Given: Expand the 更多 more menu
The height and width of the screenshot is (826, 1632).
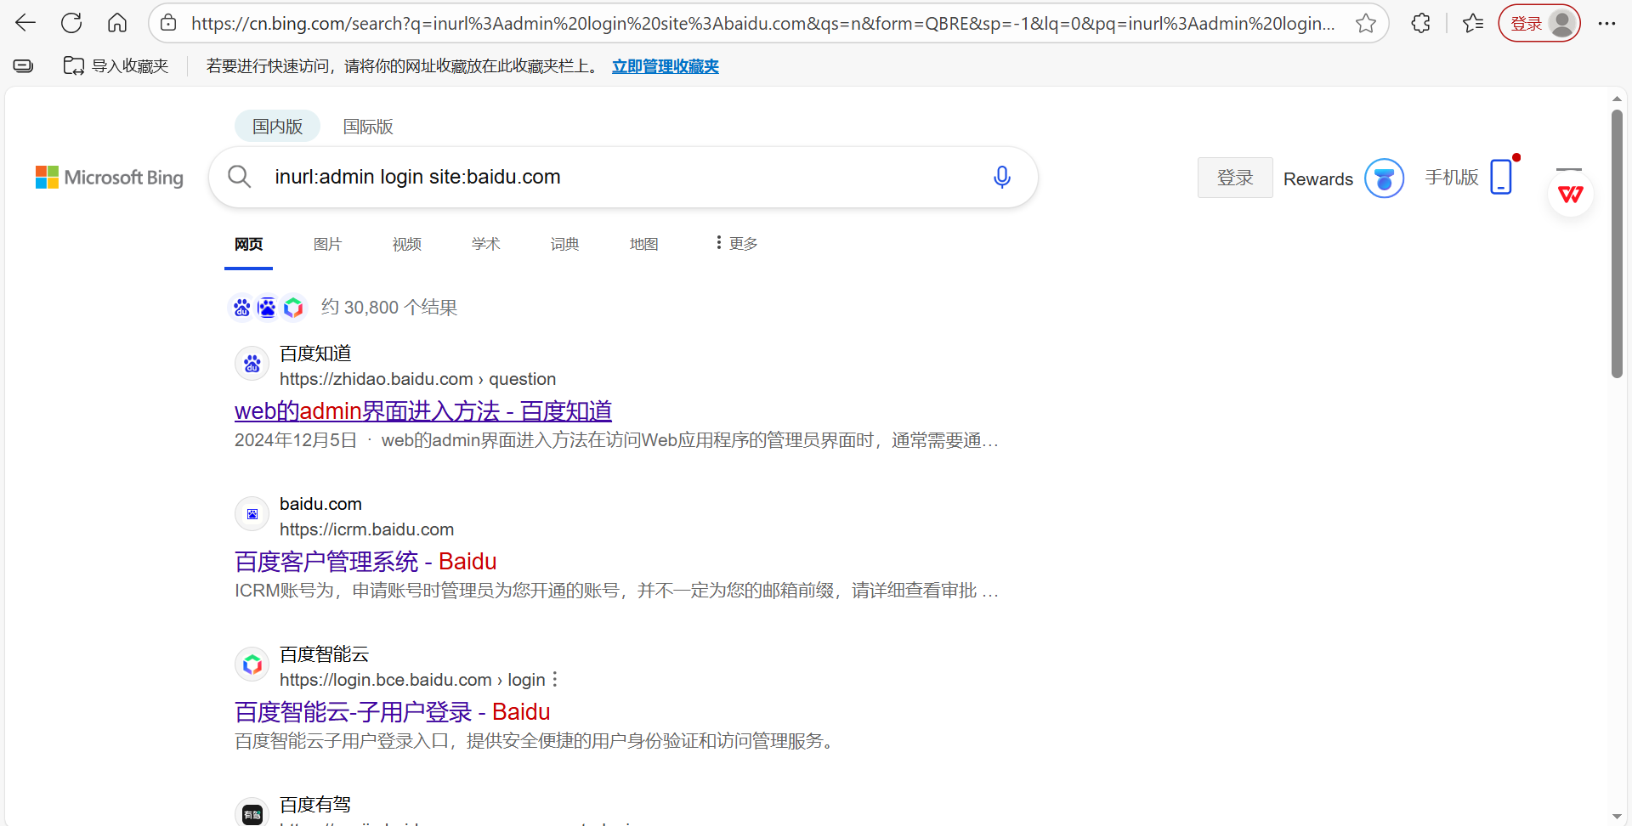Looking at the screenshot, I should tap(736, 244).
